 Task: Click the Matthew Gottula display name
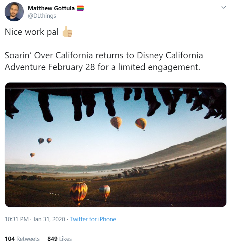click(51, 8)
